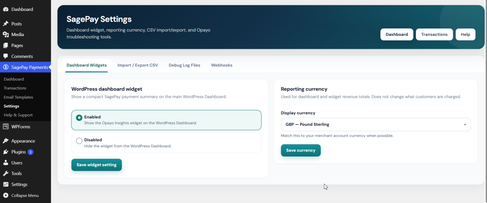Screen dimensions: 487x203
Task: Click the Save currency button
Action: [x=301, y=150]
